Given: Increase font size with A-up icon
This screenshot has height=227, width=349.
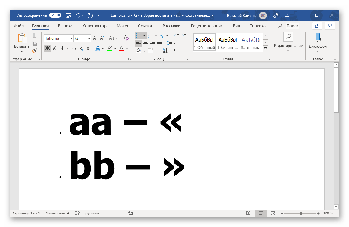Looking at the screenshot, I should 95,38.
